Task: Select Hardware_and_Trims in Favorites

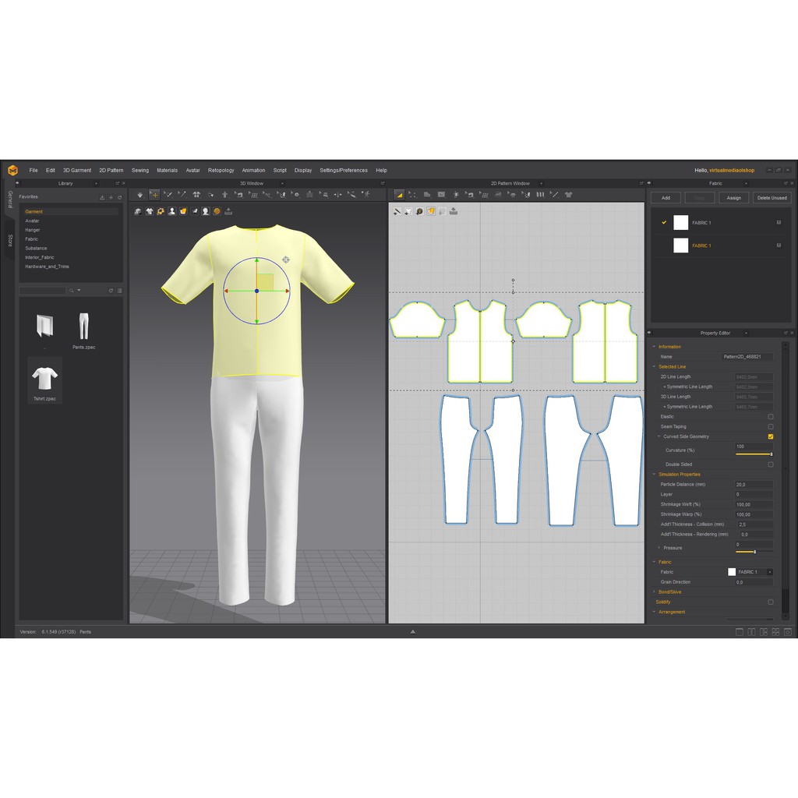Action: 48,267
